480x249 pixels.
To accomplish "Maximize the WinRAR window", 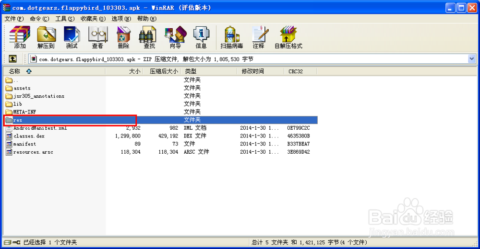I will [461, 8].
